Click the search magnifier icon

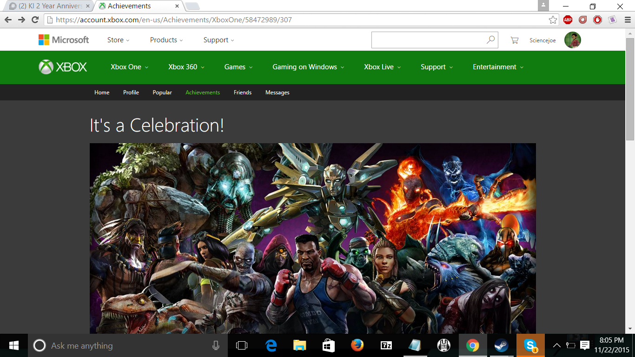(x=490, y=40)
